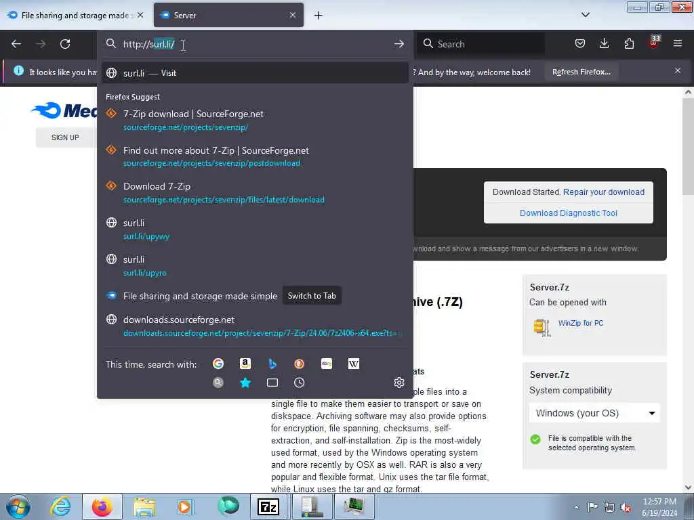
Task: Search this time with Amazon
Action: pyautogui.click(x=245, y=364)
